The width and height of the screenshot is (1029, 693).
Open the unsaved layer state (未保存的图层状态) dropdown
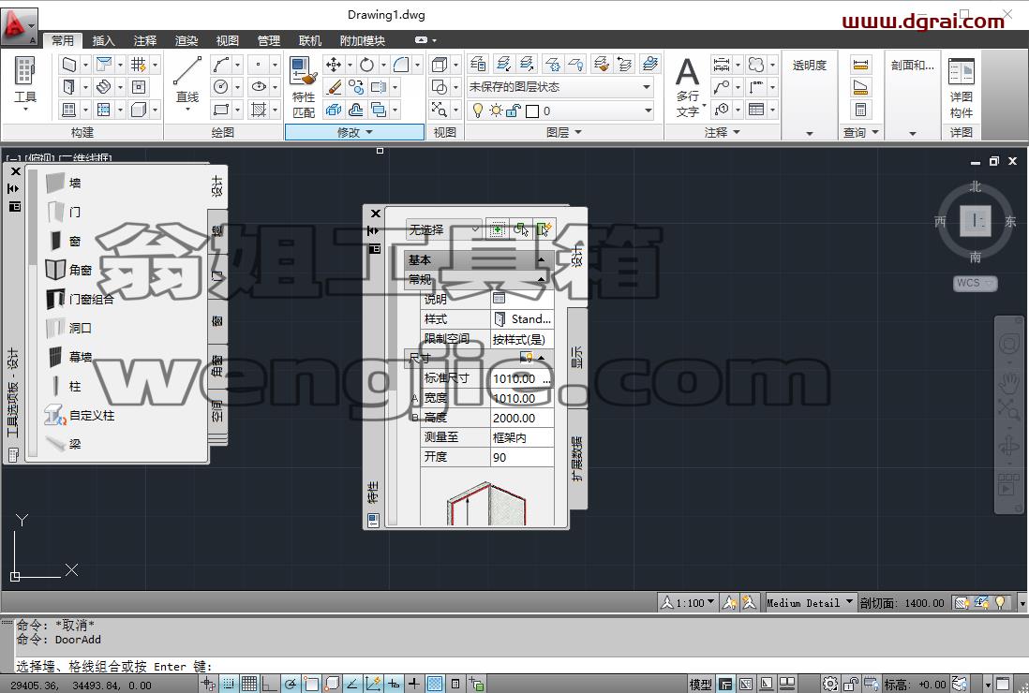[x=560, y=86]
